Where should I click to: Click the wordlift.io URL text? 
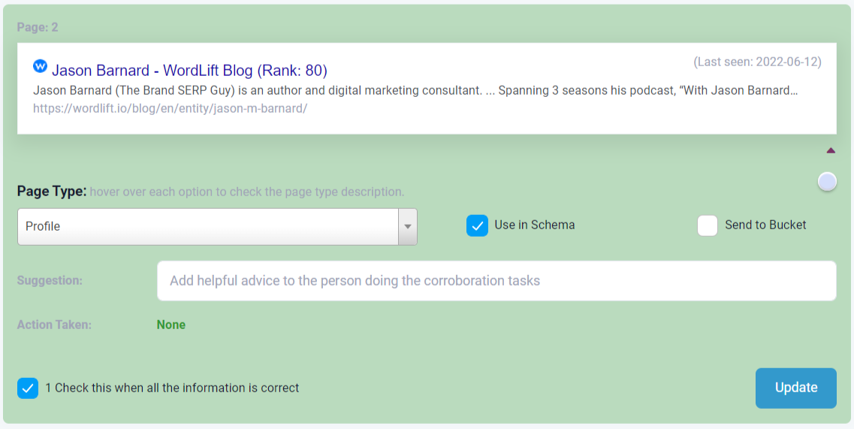click(x=170, y=108)
